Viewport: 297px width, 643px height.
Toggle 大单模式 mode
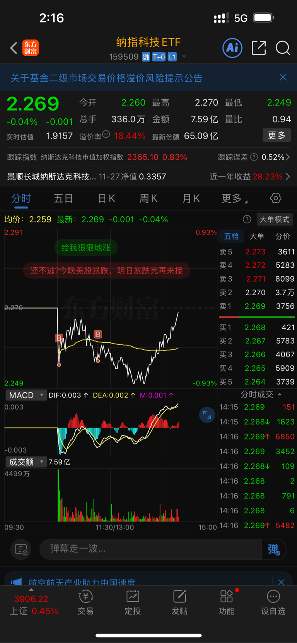pyautogui.click(x=274, y=219)
